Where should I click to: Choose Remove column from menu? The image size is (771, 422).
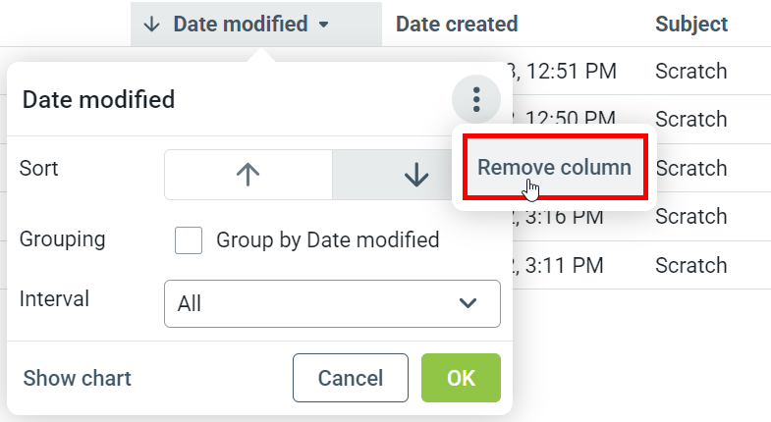tap(554, 167)
